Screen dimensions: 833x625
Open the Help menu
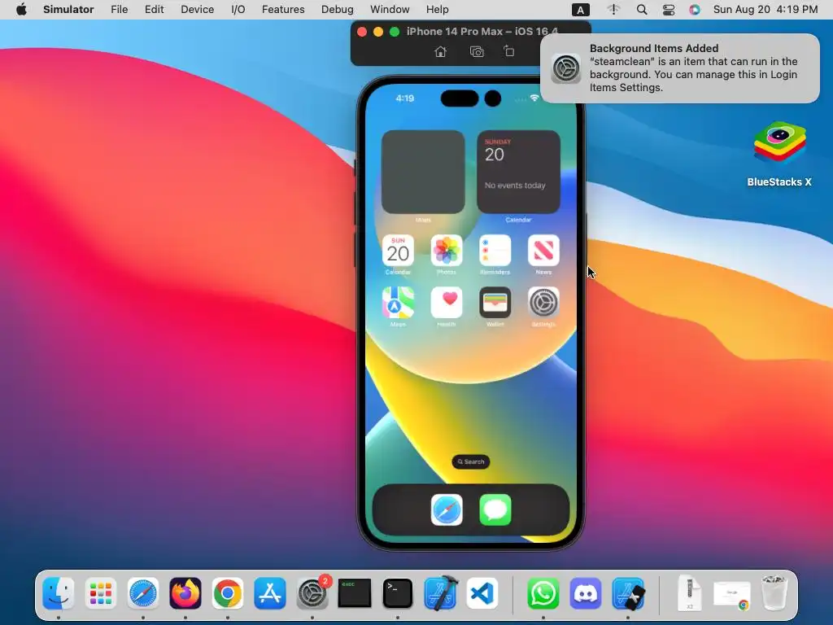click(x=437, y=10)
